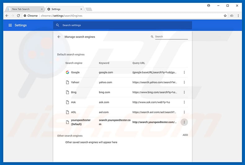Click the Settings title in header
245x165 pixels.
tap(21, 25)
